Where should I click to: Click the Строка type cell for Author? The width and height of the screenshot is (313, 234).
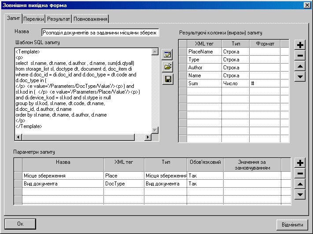coord(236,68)
